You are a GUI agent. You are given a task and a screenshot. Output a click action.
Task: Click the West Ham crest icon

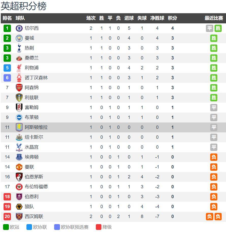(19, 216)
